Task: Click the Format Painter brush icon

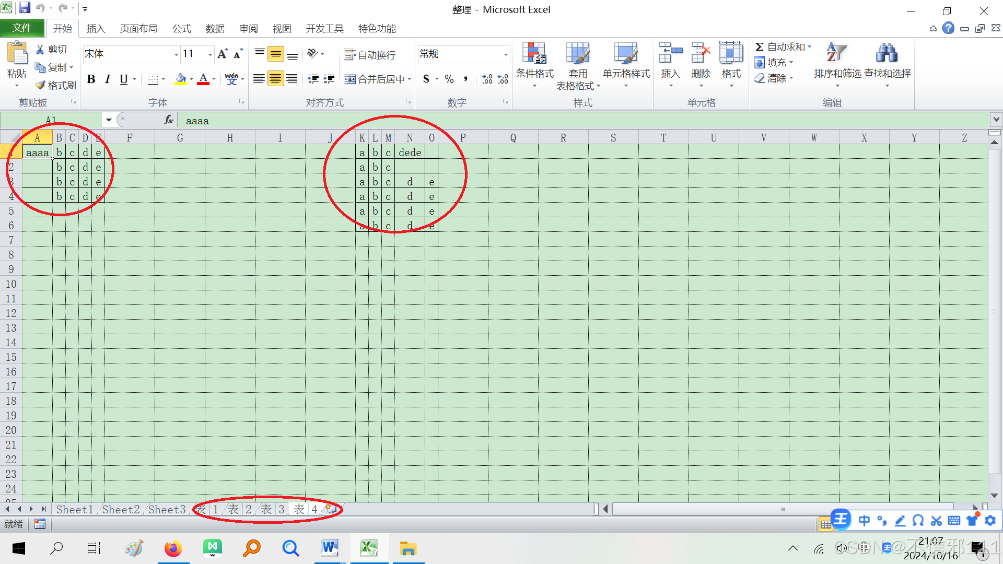Action: [41, 85]
